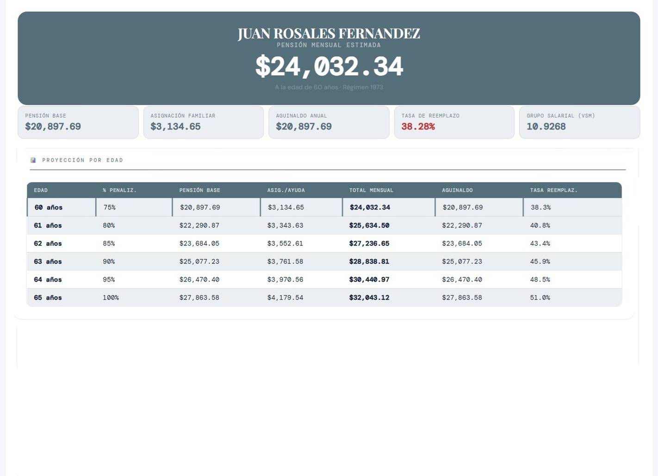
Task: Select the Tasa de Reemplazo card showing 38.28%
Action: (x=454, y=122)
